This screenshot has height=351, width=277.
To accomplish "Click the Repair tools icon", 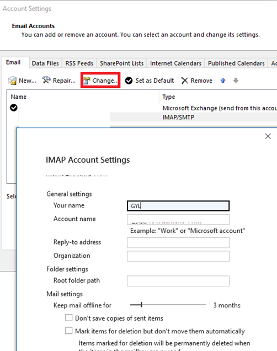I will point(46,80).
